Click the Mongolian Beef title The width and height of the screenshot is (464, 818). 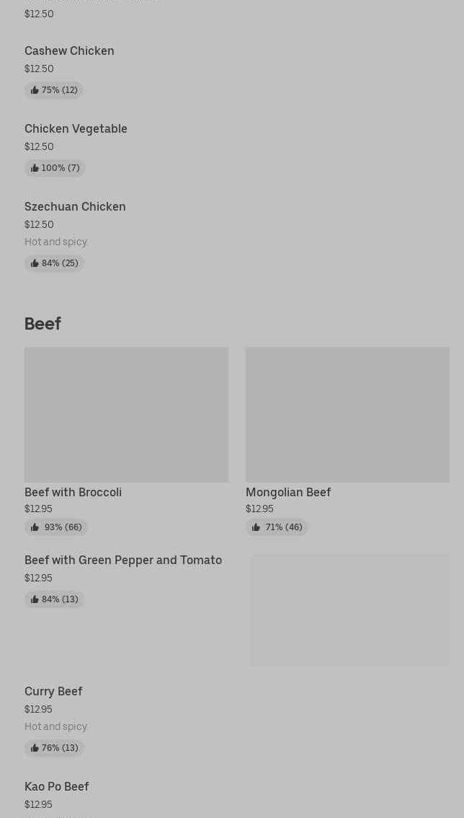288,492
